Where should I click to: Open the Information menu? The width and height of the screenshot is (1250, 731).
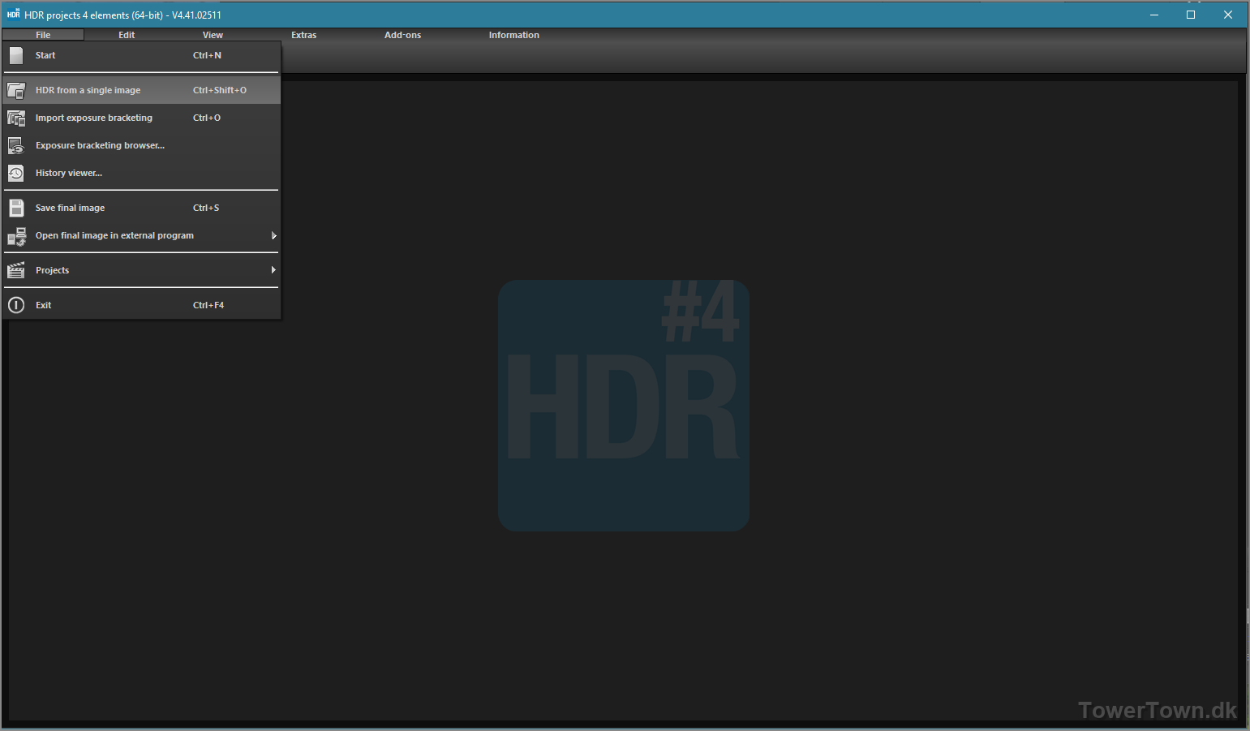point(513,35)
